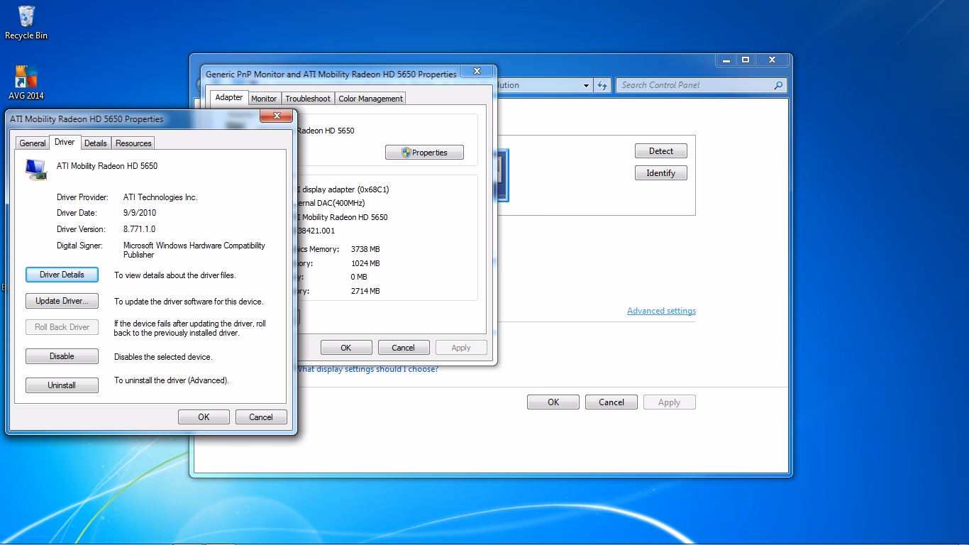Open the Advanced settings link

click(x=661, y=310)
